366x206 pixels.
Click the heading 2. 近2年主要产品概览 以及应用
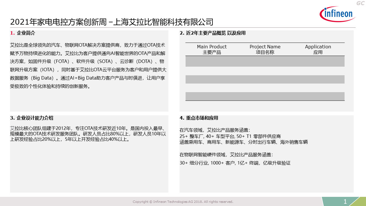213,33
